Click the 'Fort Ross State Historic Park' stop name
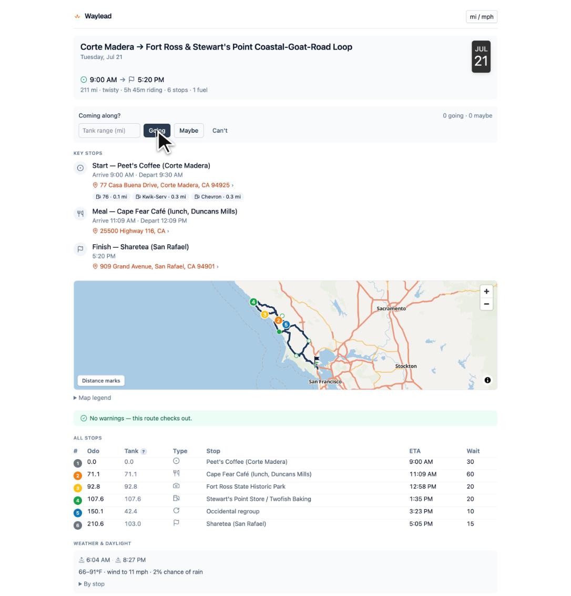The width and height of the screenshot is (571, 596). click(x=246, y=486)
